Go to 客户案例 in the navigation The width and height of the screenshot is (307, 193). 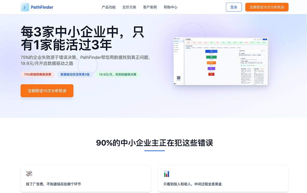click(x=150, y=7)
